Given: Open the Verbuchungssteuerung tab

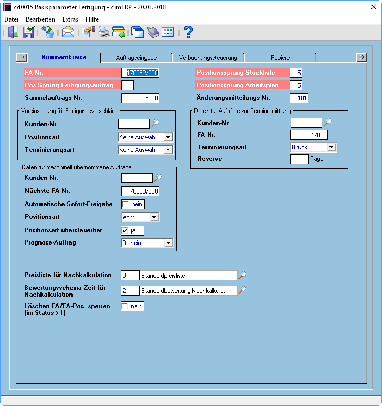Looking at the screenshot, I should pos(208,58).
